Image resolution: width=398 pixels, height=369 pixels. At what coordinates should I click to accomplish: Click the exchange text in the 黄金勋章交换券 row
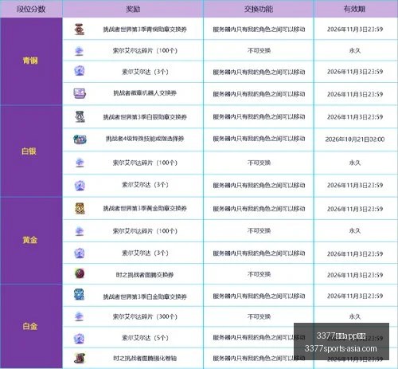(259, 209)
